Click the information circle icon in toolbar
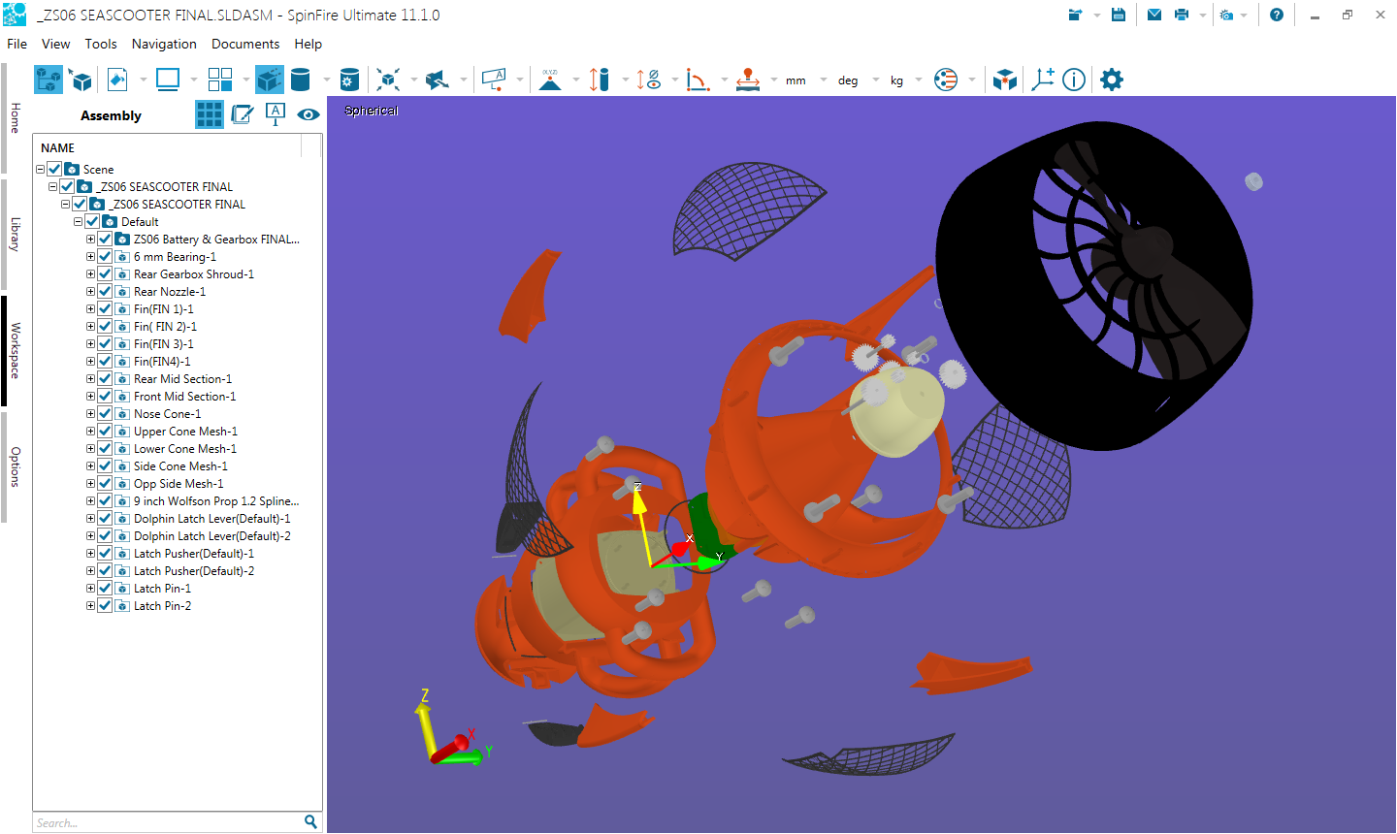1397x834 pixels. coord(1074,80)
